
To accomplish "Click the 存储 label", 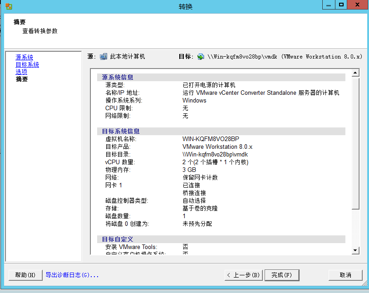I will tap(112, 208).
